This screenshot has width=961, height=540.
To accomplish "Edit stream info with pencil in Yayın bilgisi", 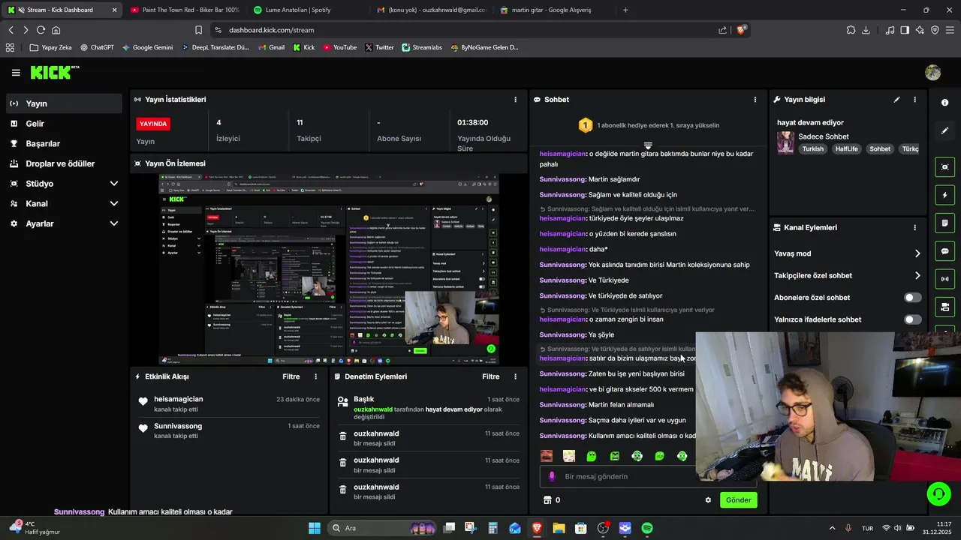I will (896, 99).
